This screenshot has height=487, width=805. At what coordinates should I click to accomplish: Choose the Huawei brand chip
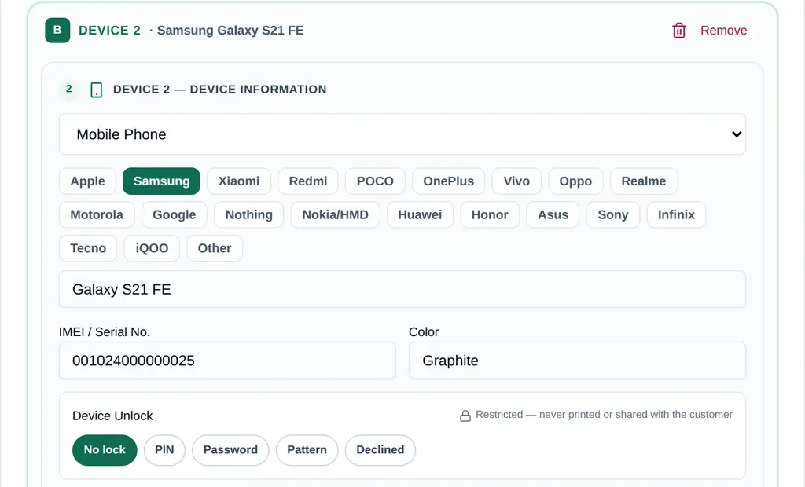coord(420,214)
